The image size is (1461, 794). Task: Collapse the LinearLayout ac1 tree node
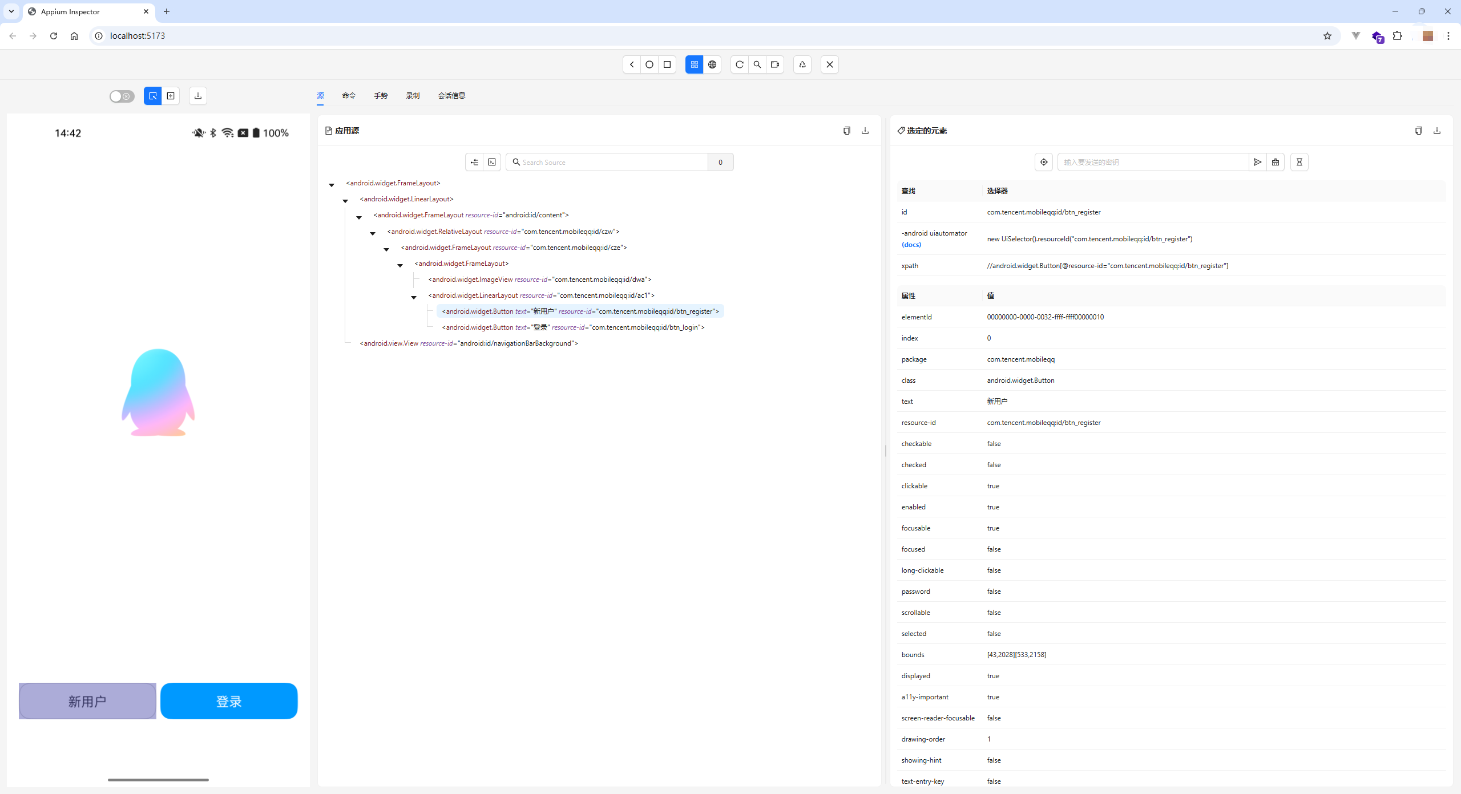click(x=414, y=297)
